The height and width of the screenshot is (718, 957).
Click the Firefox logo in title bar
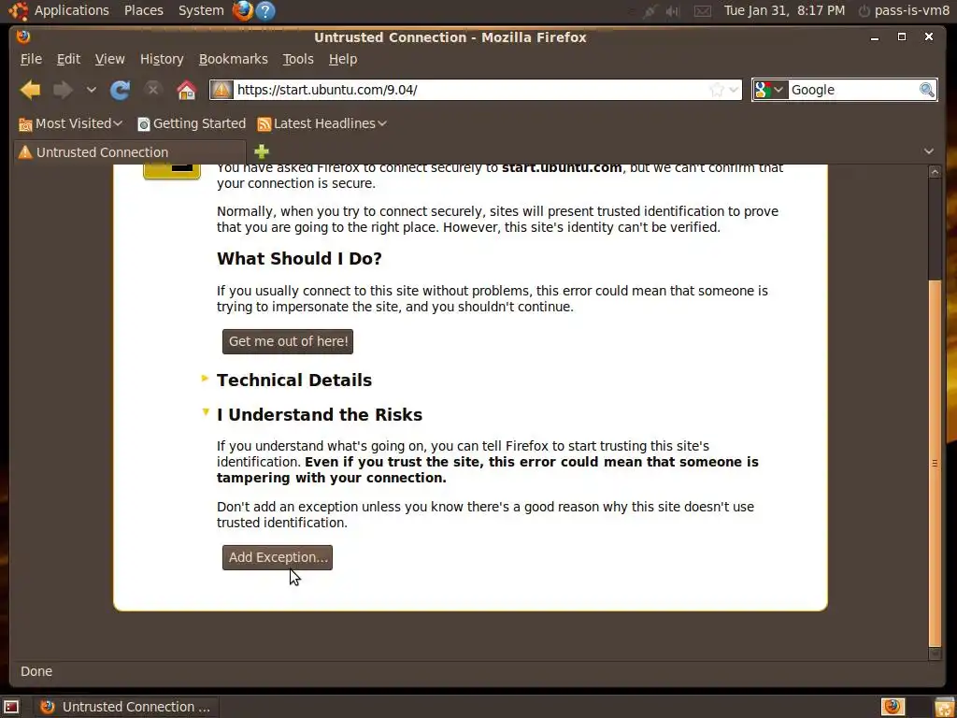(23, 36)
